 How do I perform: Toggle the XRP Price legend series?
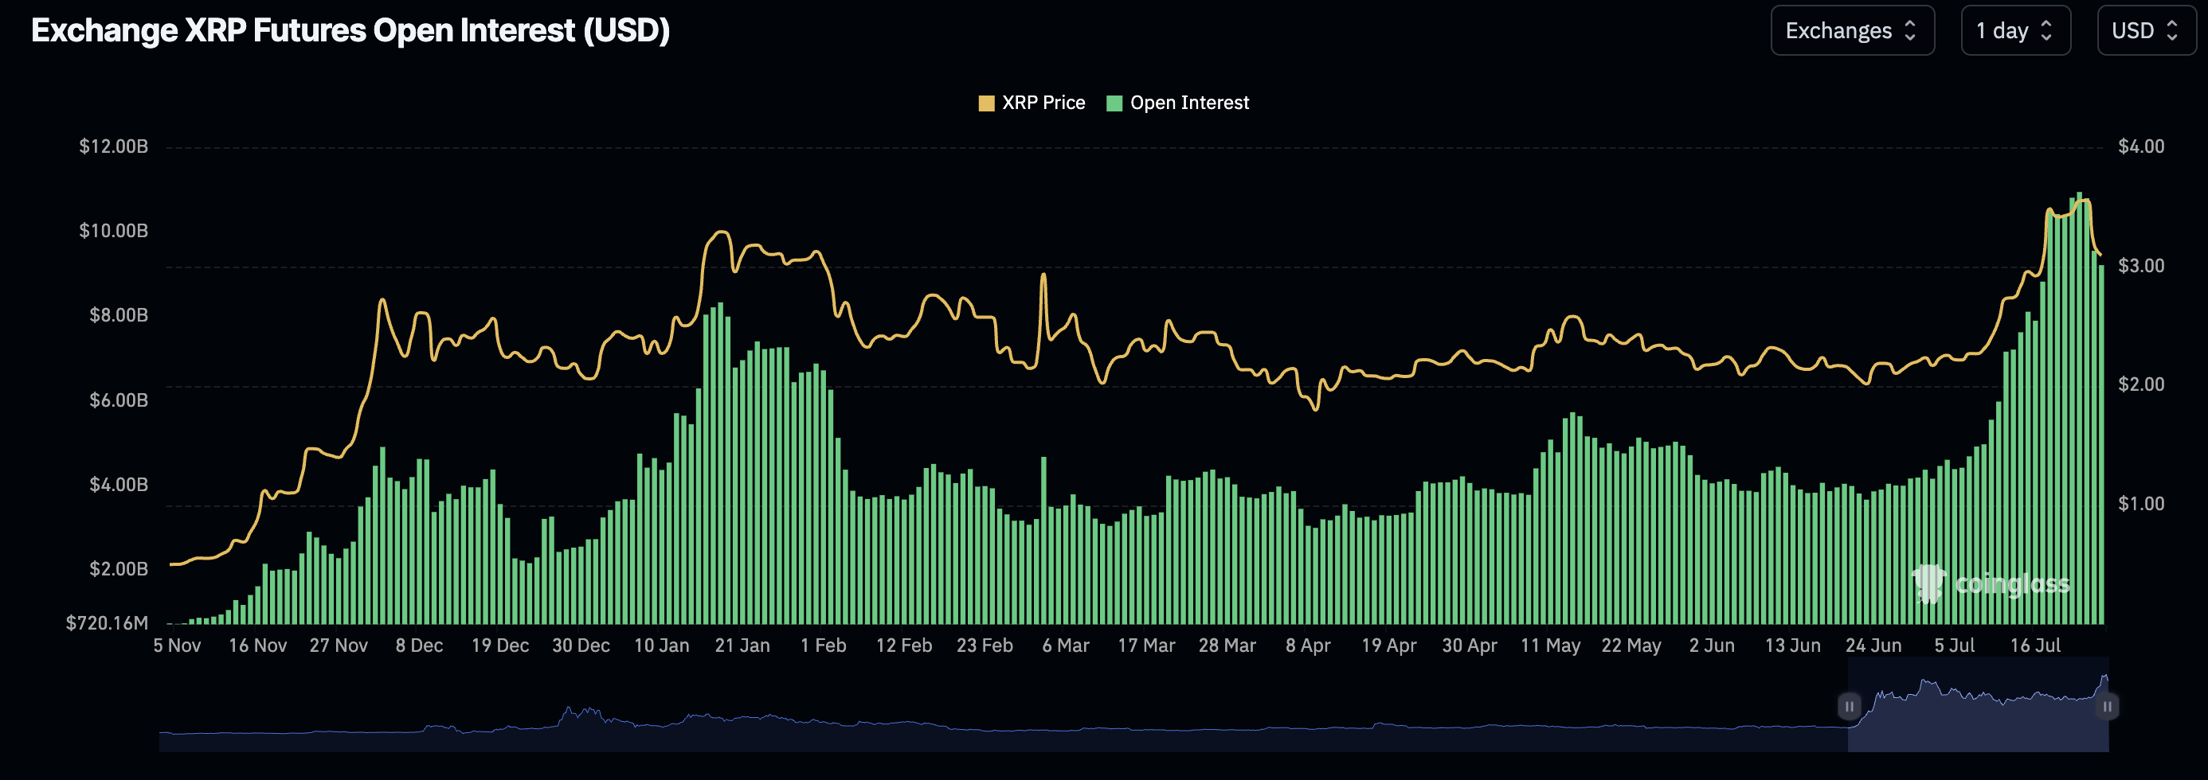[x=1032, y=103]
